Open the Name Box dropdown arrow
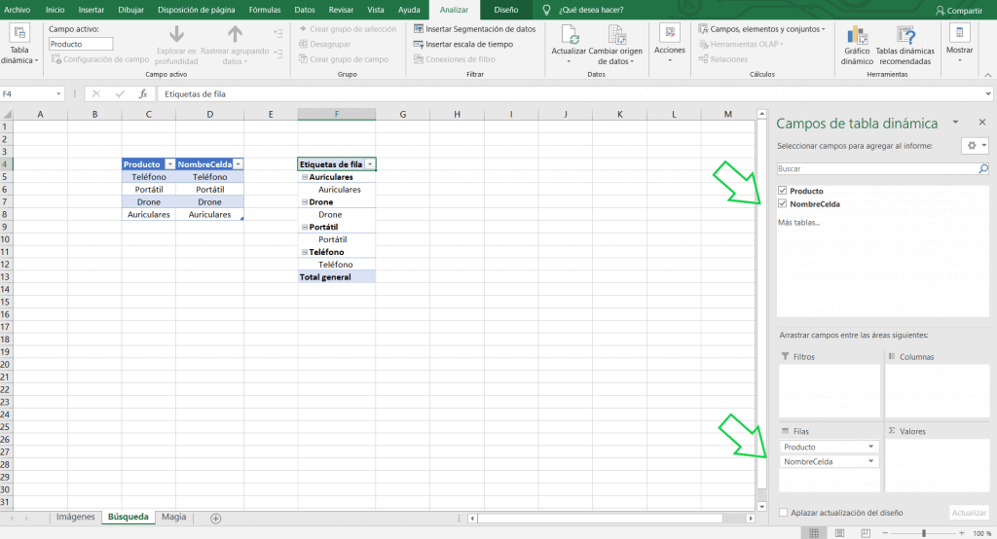 (58, 94)
